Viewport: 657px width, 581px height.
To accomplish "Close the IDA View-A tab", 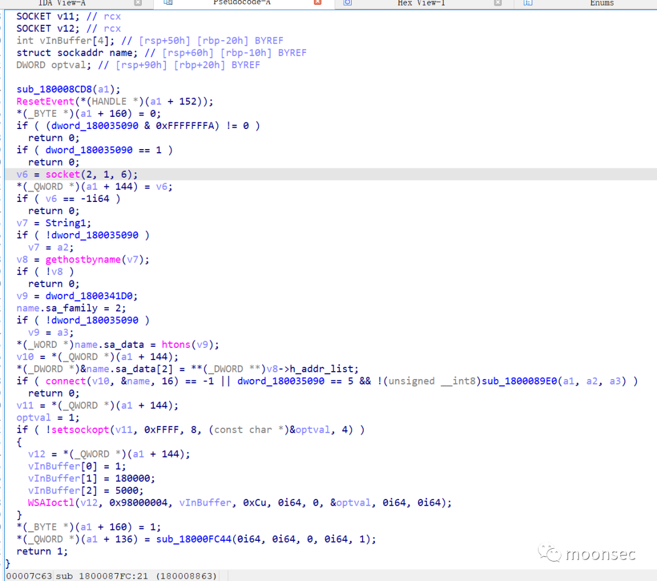I will pyautogui.click(x=138, y=3).
